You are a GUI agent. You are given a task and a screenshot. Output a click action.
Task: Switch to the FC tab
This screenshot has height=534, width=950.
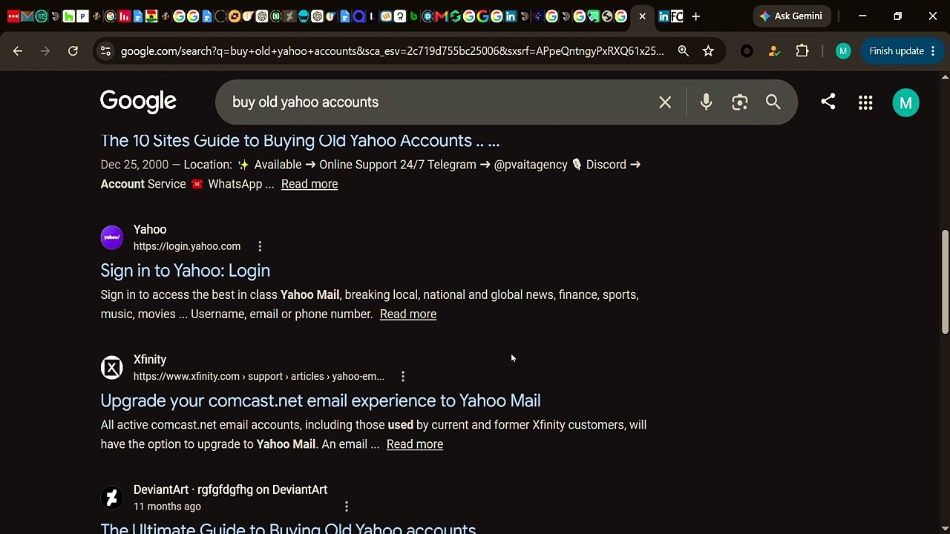pos(677,16)
